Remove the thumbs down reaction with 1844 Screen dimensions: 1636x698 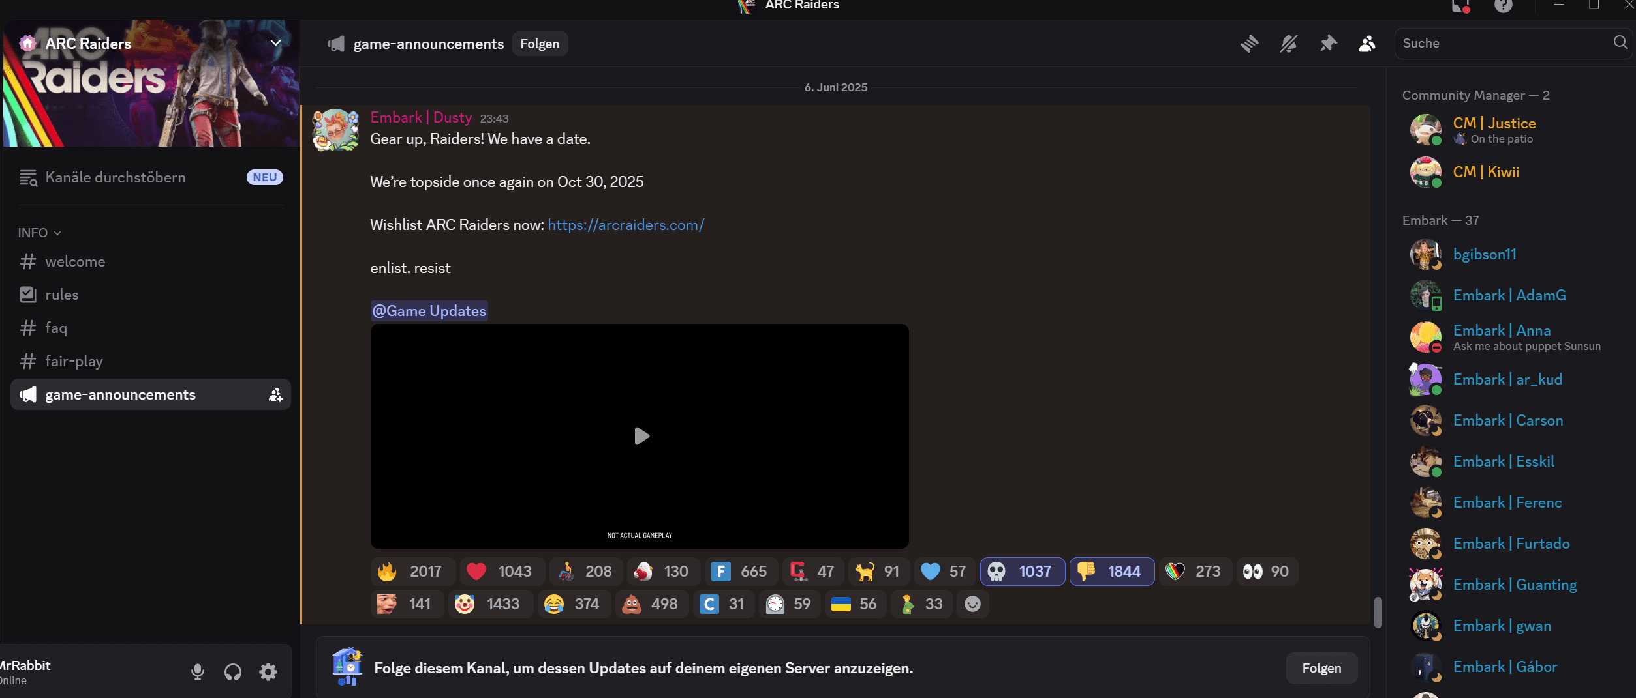tap(1112, 572)
